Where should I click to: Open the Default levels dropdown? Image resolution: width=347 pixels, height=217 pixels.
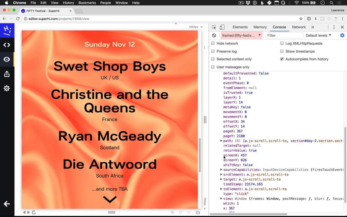[318, 36]
